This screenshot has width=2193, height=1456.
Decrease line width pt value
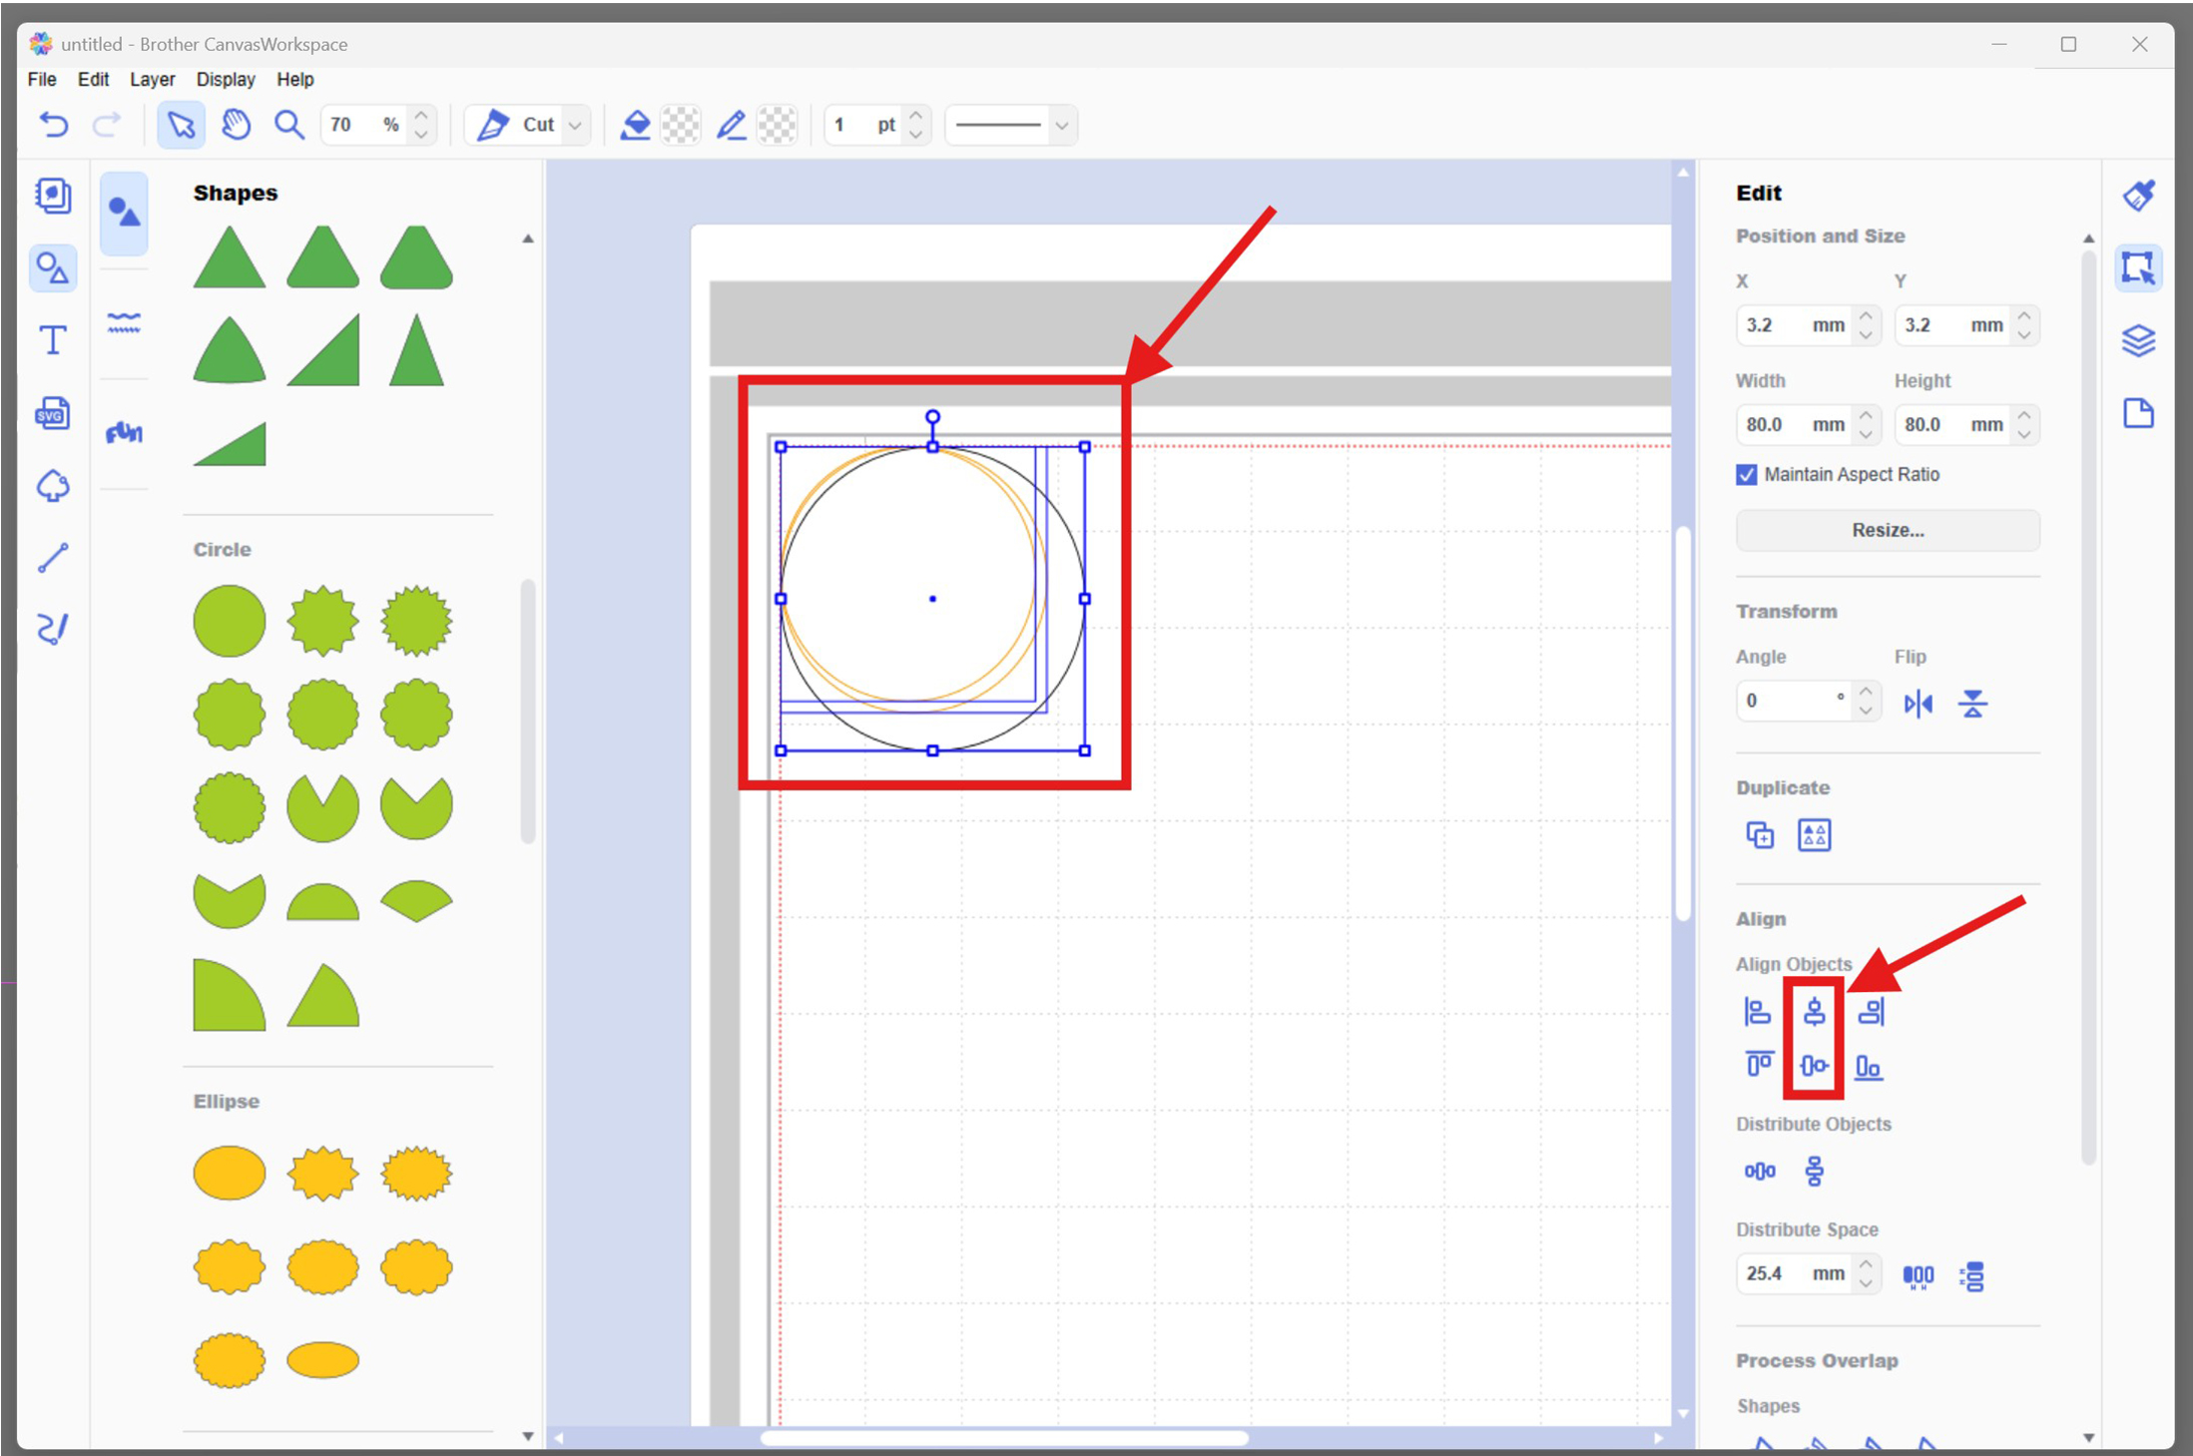click(915, 135)
